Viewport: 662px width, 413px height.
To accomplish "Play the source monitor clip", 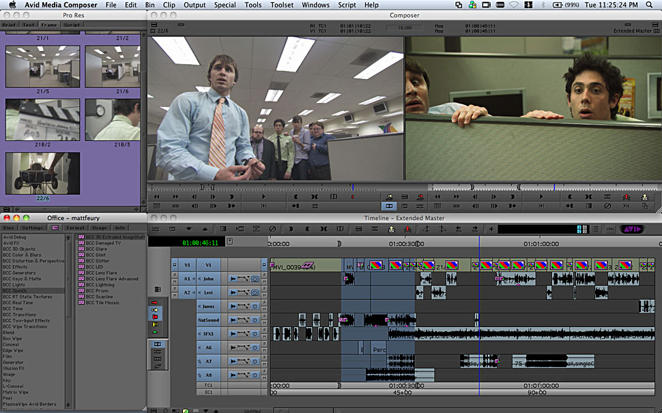I will (263, 197).
